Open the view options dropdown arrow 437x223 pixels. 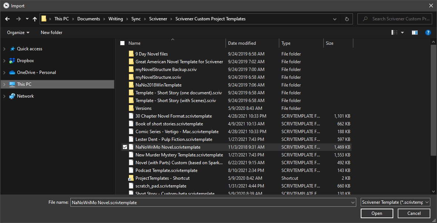pos(402,33)
